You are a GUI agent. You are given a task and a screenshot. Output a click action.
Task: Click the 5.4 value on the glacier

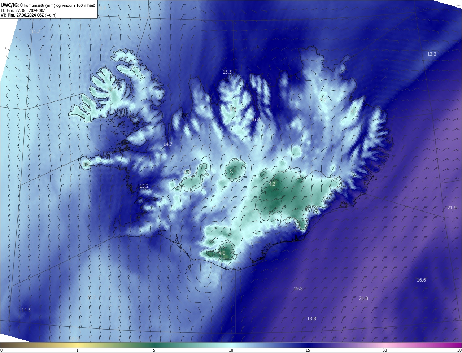click(232, 171)
